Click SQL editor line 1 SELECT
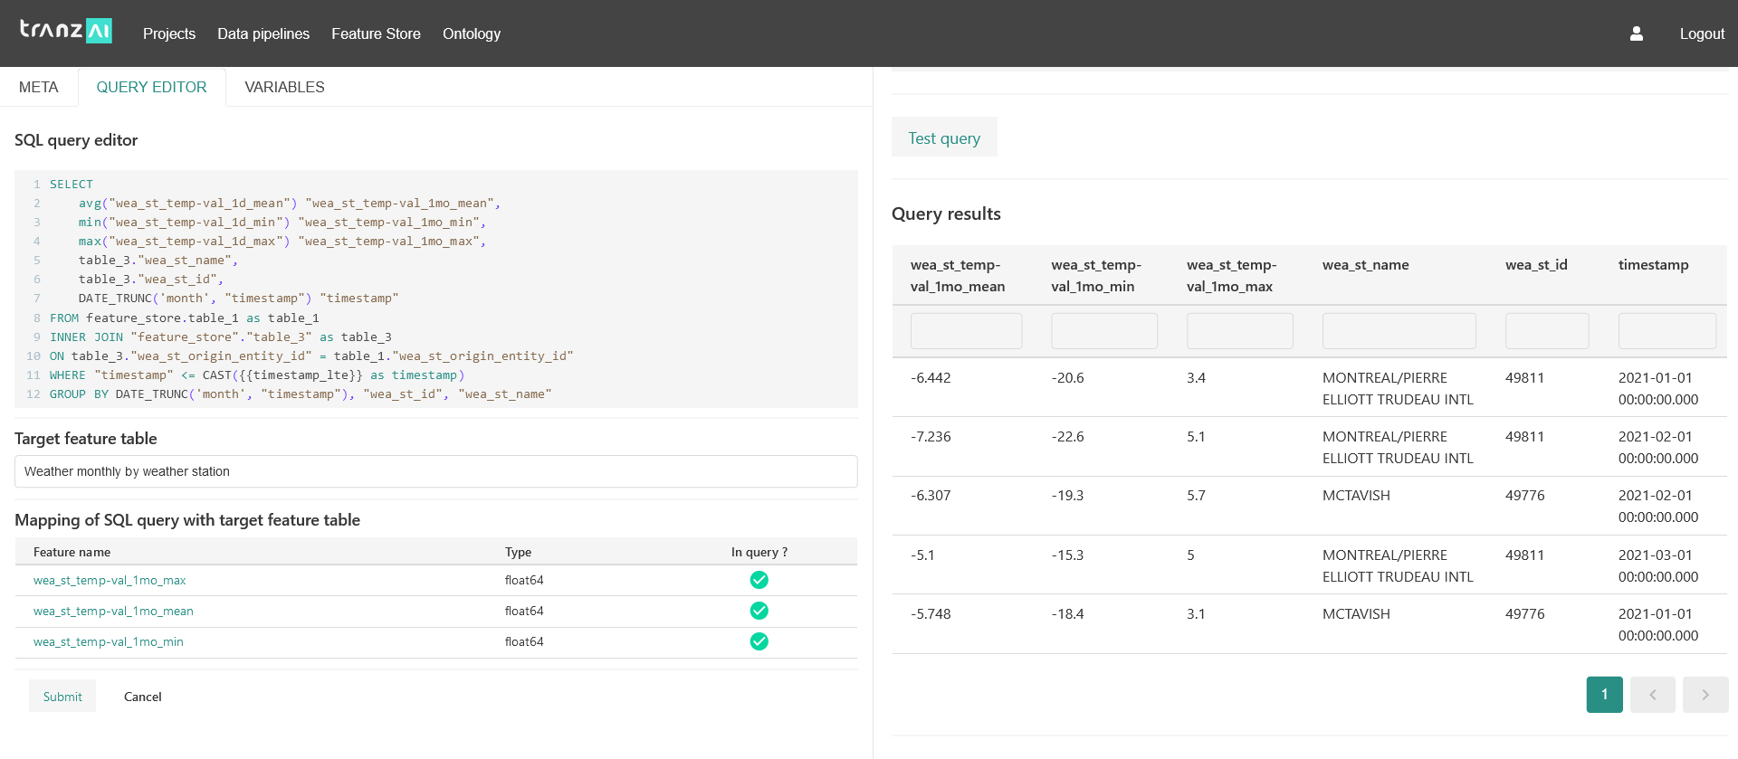Viewport: 1738px width, 759px height. 72,184
